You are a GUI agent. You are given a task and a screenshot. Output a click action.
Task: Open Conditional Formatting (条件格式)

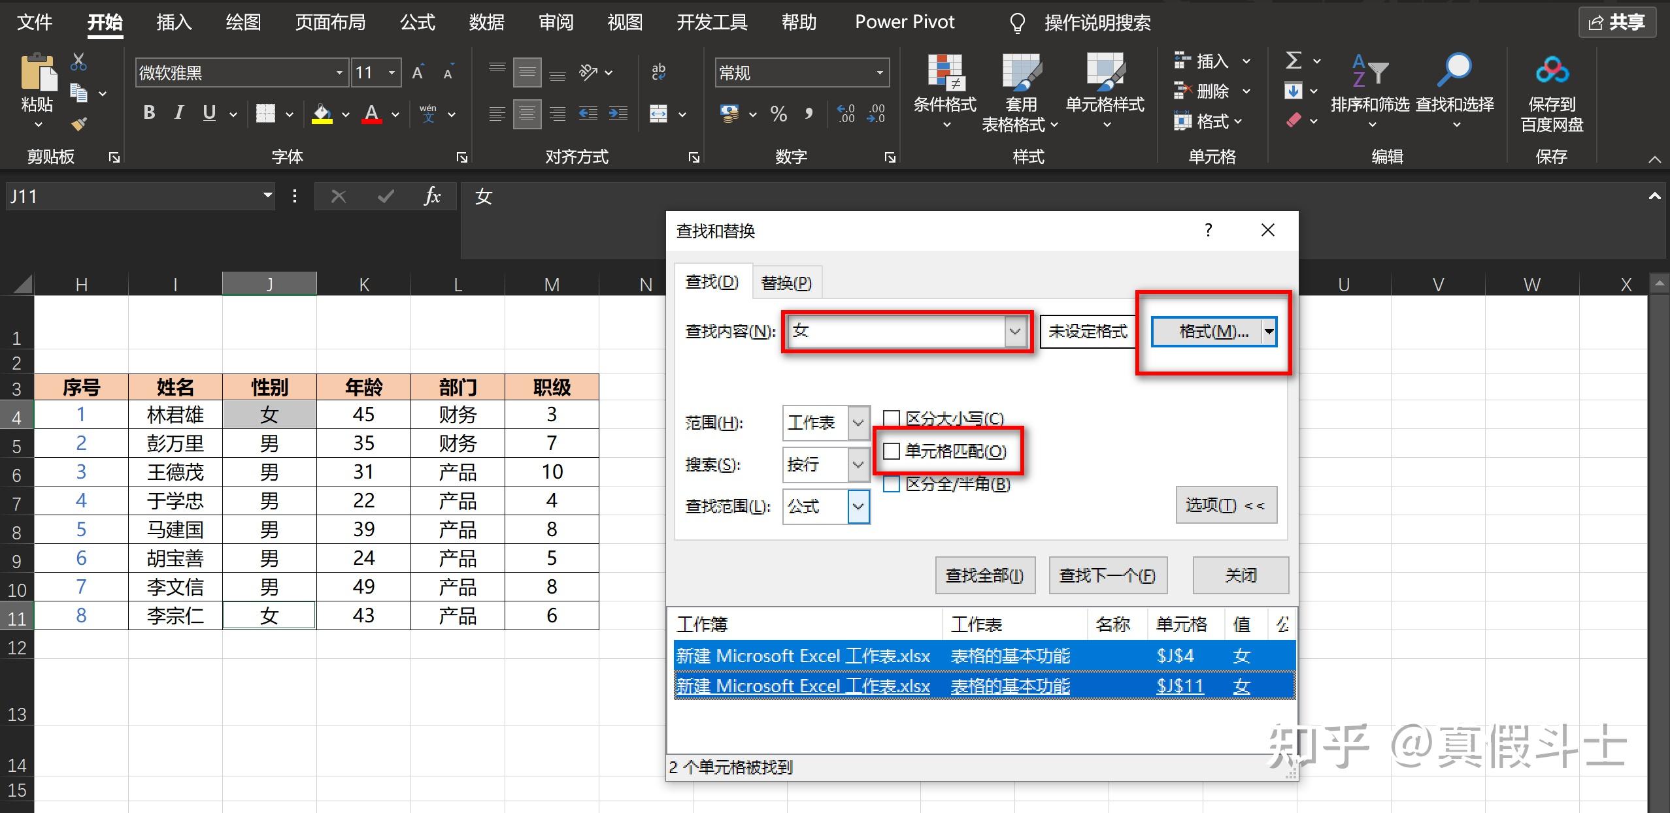pyautogui.click(x=944, y=91)
